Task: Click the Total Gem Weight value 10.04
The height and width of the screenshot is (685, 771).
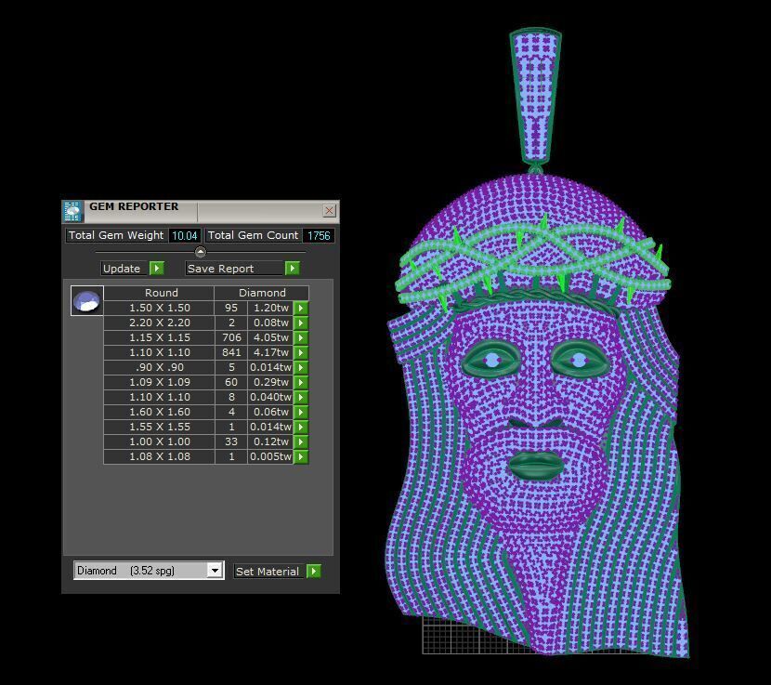Action: point(185,236)
